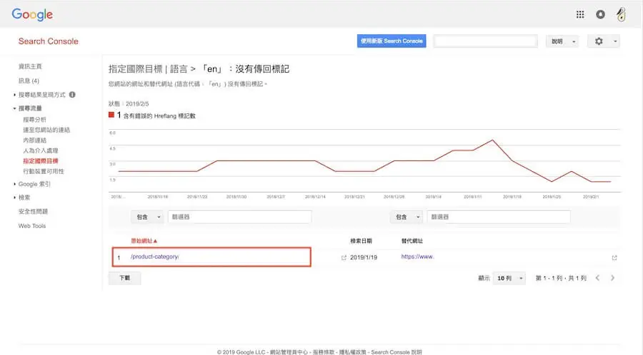This screenshot has height=355, width=643.
Task: Open the notifications circle icon
Action: click(600, 15)
